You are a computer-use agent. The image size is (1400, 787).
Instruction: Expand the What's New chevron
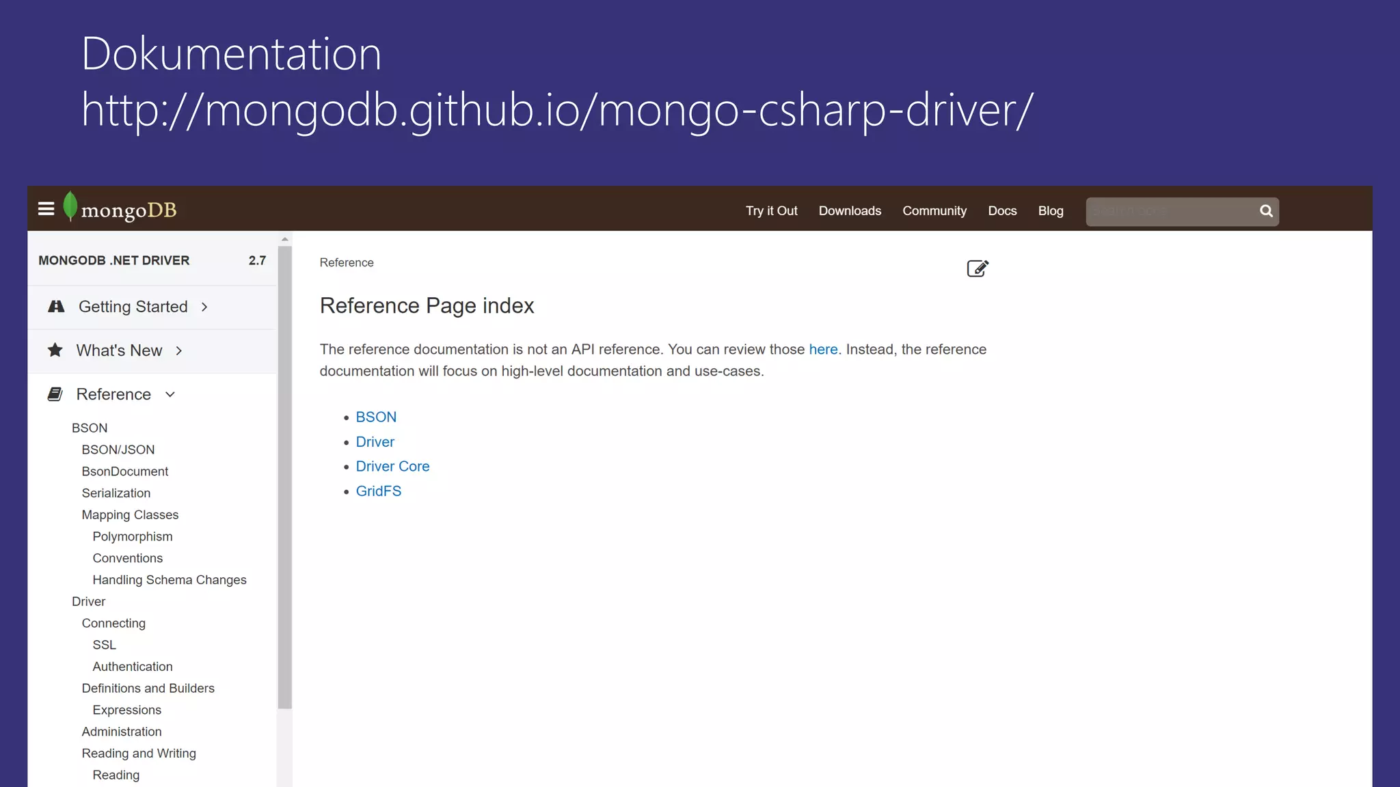179,350
